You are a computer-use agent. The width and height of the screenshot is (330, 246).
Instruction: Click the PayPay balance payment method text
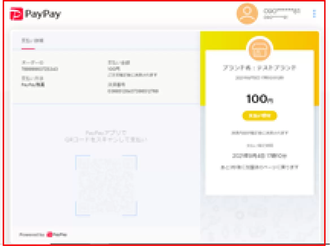(x=33, y=85)
